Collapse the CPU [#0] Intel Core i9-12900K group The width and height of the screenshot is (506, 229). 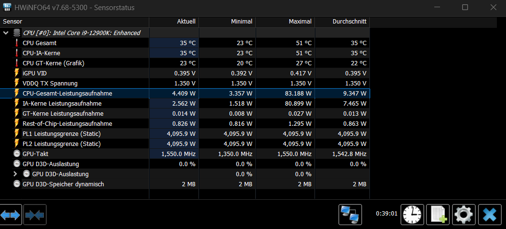6,33
